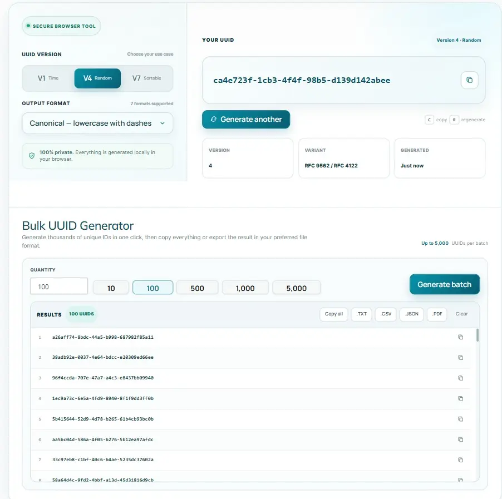Copy the UUID starting with 1ec9a73c
Viewport: 502px width, 499px height.
pos(460,398)
